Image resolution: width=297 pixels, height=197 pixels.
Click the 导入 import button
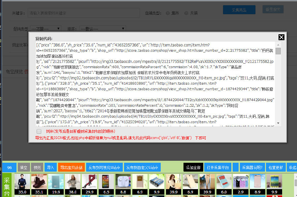pos(50,167)
